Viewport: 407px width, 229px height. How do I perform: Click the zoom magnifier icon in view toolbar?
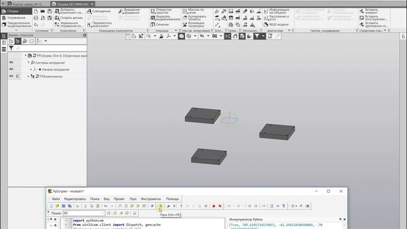(148, 36)
